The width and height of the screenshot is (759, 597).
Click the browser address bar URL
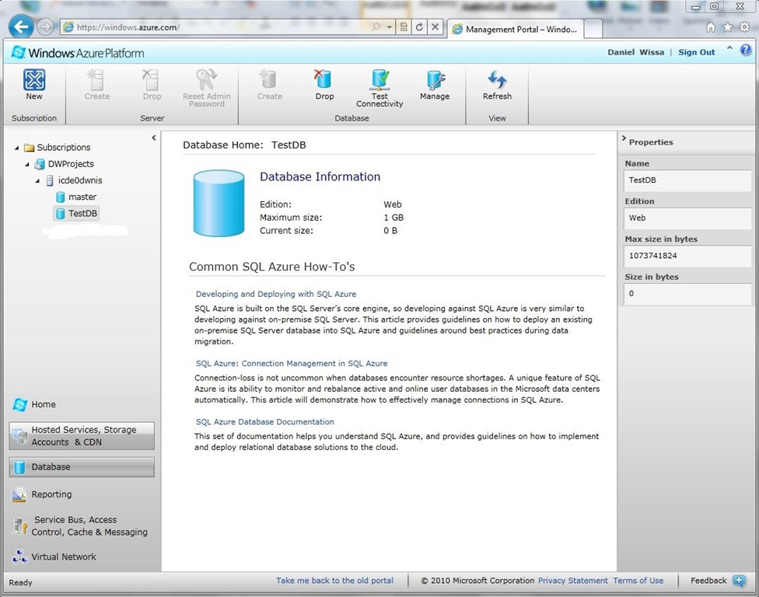[128, 27]
